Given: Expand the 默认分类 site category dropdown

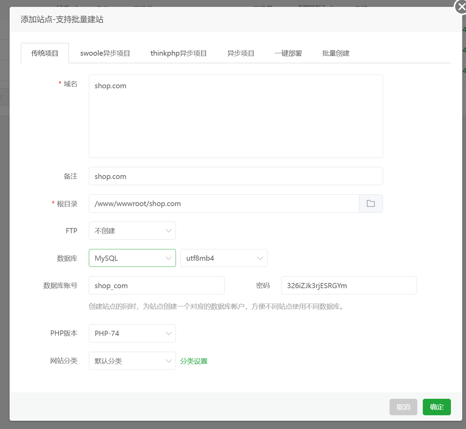Looking at the screenshot, I should pos(132,361).
